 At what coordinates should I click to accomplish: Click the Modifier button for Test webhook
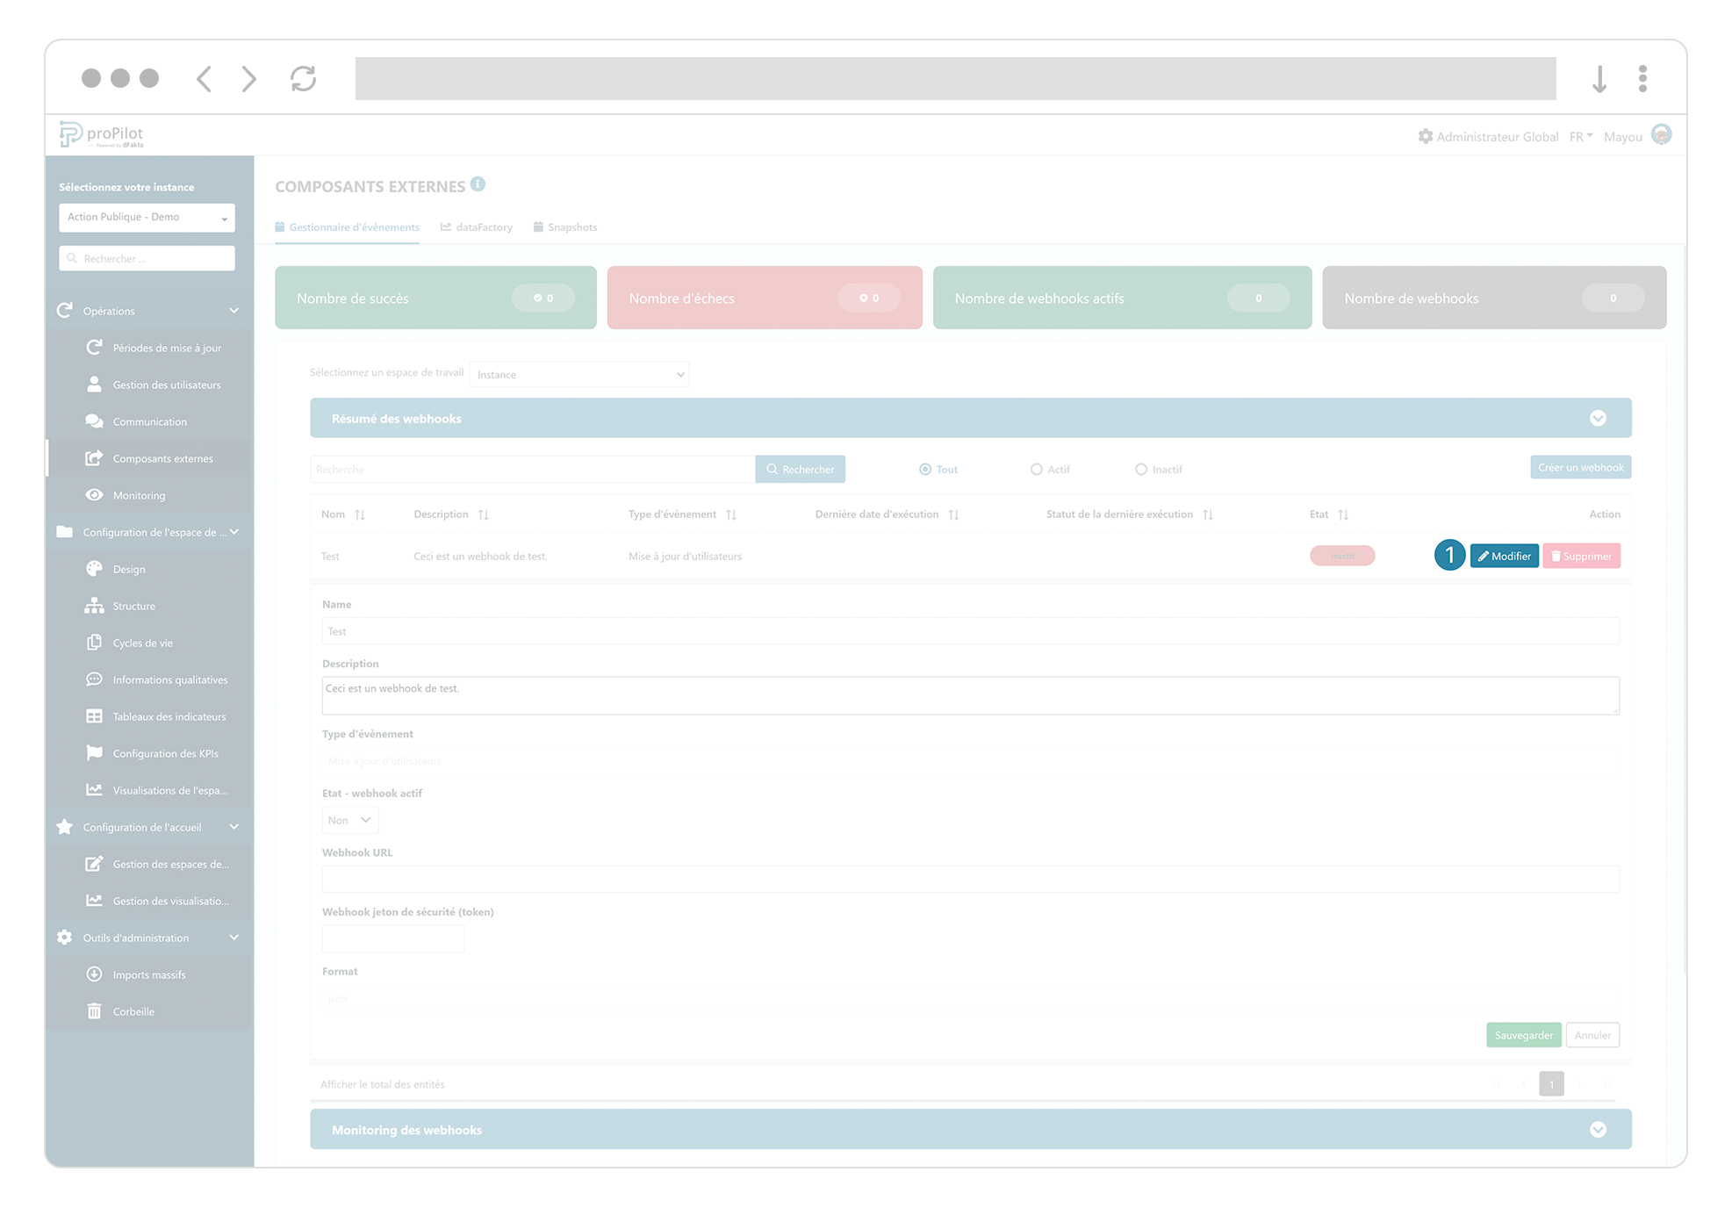coord(1504,555)
